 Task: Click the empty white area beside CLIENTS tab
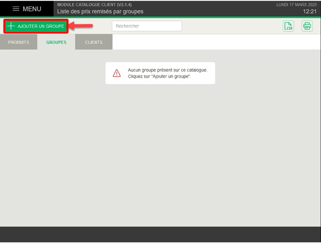click(217, 42)
